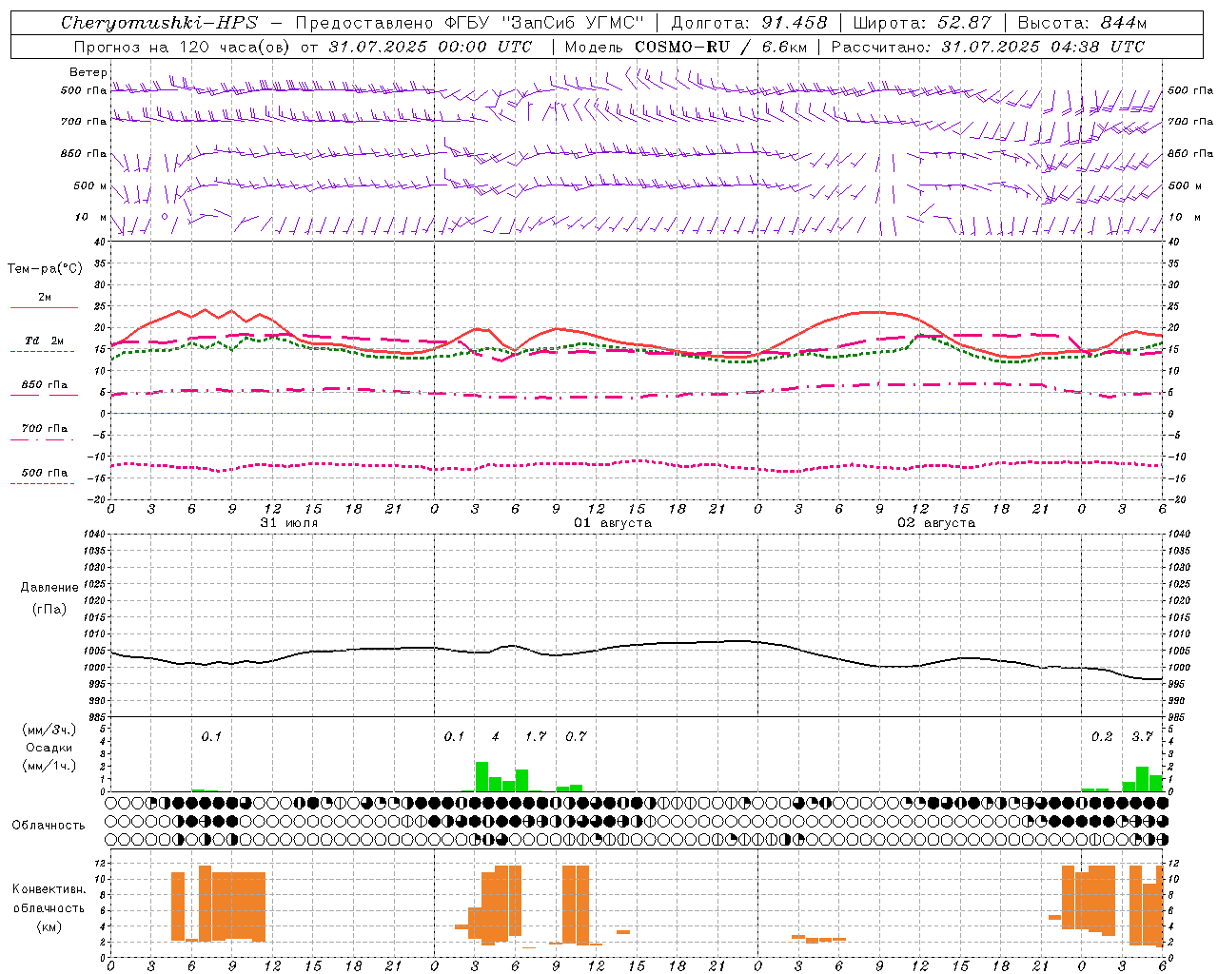Click the tallest green precipitation bar on 01 августа
The width and height of the screenshot is (1218, 974).
481,777
